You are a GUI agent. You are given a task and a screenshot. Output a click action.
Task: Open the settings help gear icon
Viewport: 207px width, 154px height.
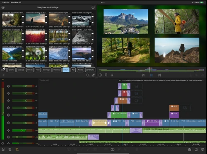coord(202,149)
